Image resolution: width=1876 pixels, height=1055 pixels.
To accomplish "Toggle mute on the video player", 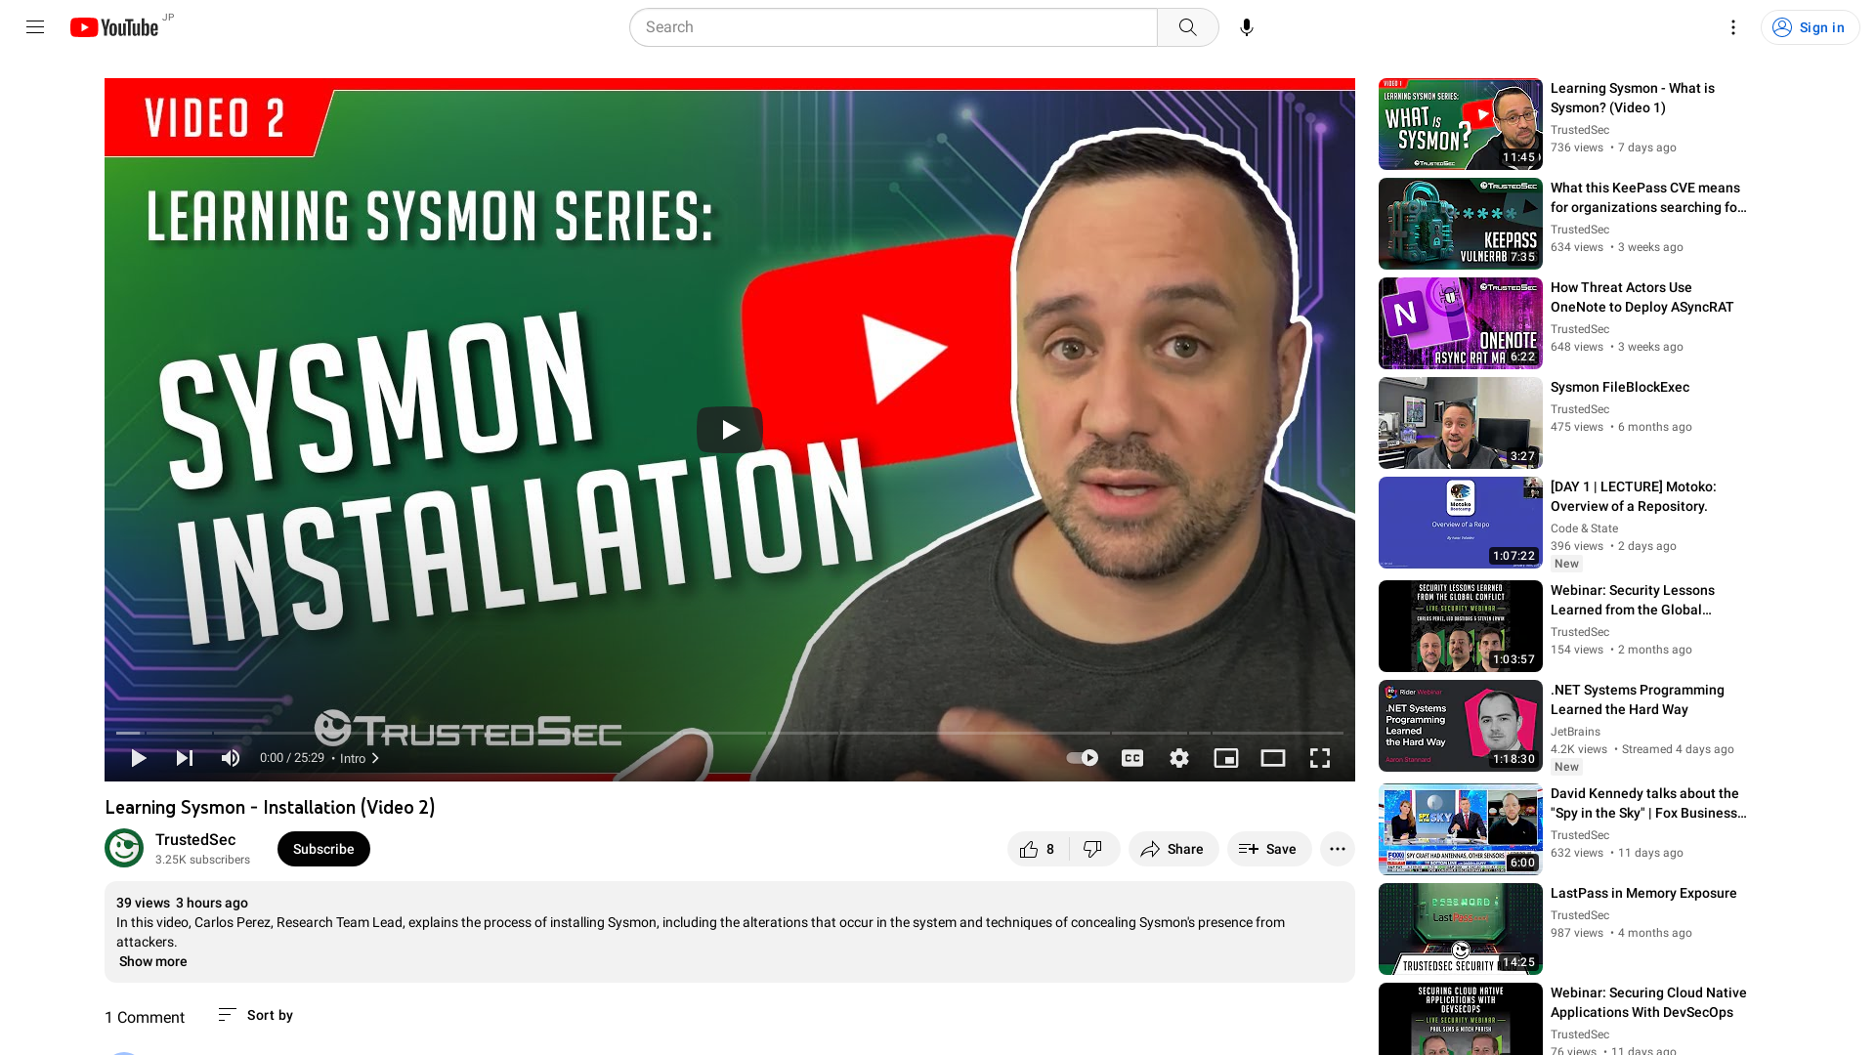I will (230, 757).
